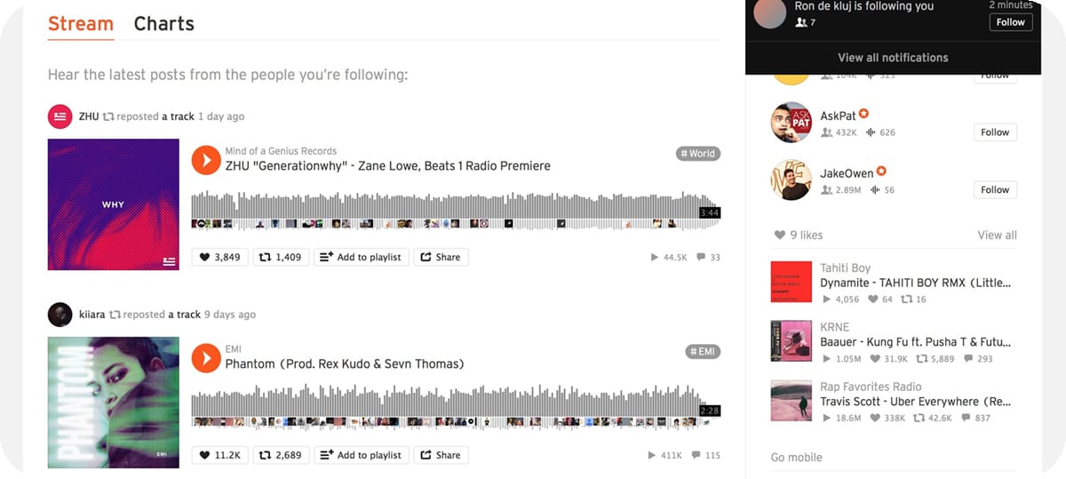
Task: Repost the Phantom track with 2,689 reposts
Action: (x=280, y=455)
